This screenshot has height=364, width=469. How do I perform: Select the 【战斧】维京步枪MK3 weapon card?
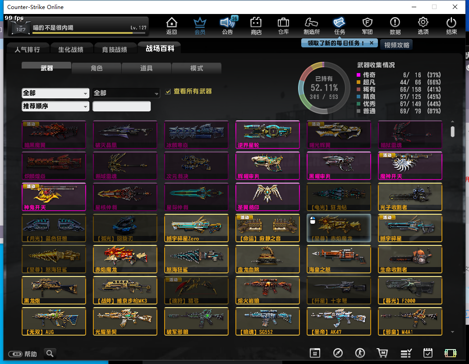pyautogui.click(x=125, y=290)
